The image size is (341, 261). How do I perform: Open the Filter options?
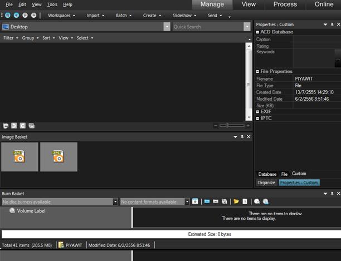point(11,38)
